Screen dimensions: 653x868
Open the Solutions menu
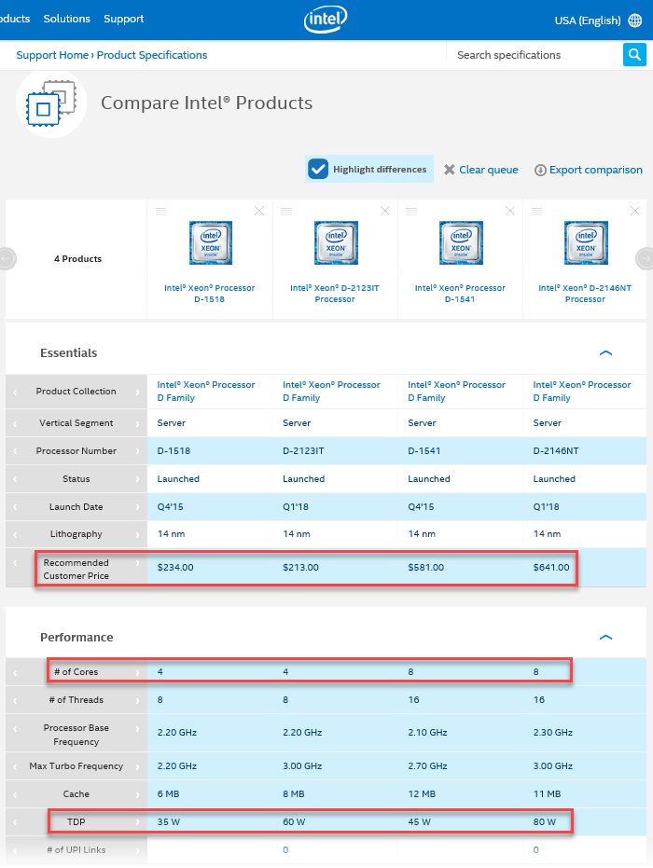click(x=66, y=19)
